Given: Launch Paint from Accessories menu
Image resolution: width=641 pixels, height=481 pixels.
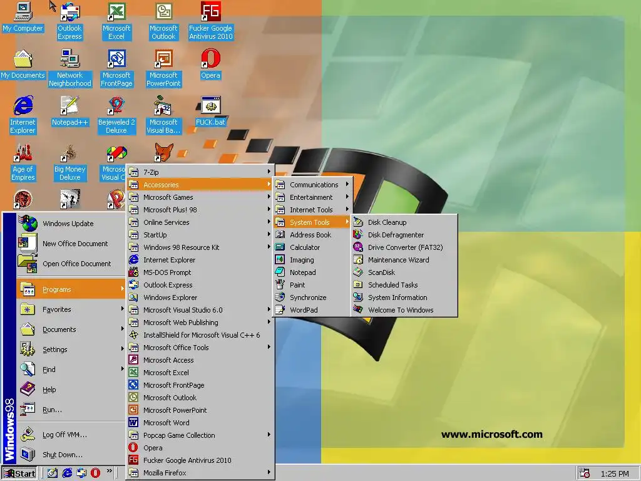Looking at the screenshot, I should coord(312,285).
